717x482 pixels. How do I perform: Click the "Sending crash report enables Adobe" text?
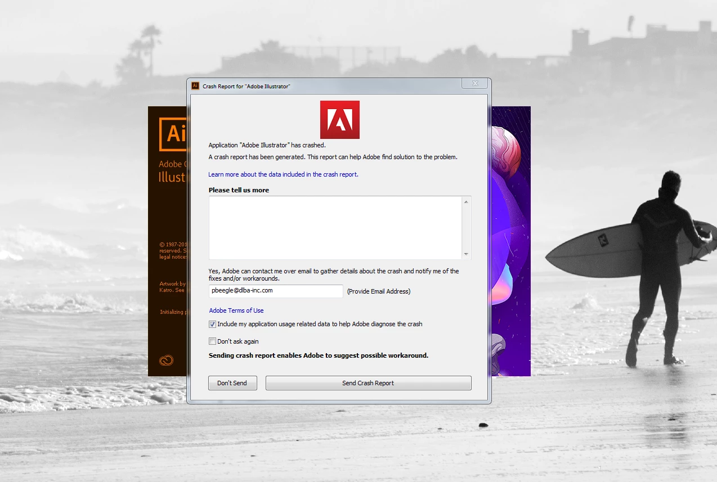point(319,355)
